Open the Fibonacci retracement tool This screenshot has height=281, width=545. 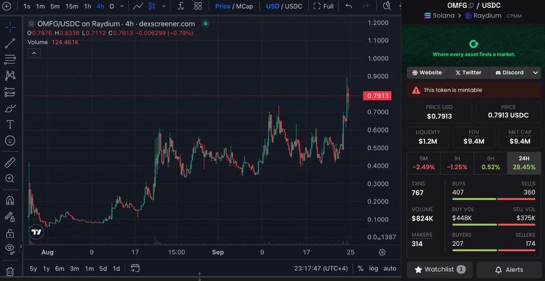pyautogui.click(x=10, y=60)
